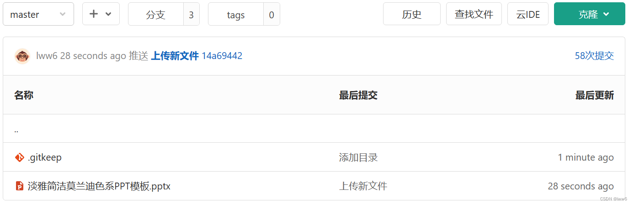Open 淡雅简洁莫兰迪色系PPT模板.pptx file
The height and width of the screenshot is (205, 634).
pyautogui.click(x=99, y=186)
